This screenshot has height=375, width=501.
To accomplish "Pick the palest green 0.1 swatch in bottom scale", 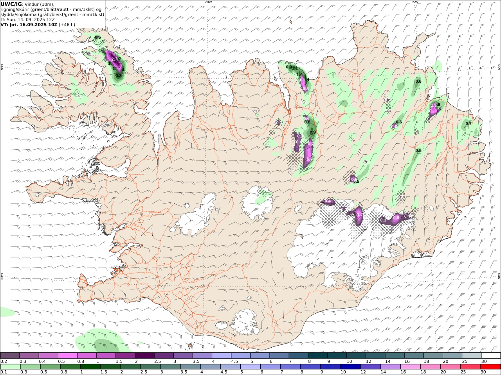I will [10, 366].
